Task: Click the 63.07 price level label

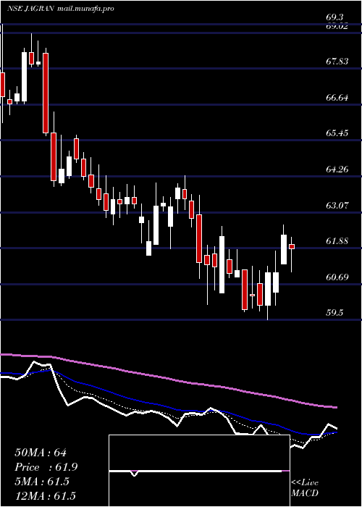Action: click(x=336, y=205)
